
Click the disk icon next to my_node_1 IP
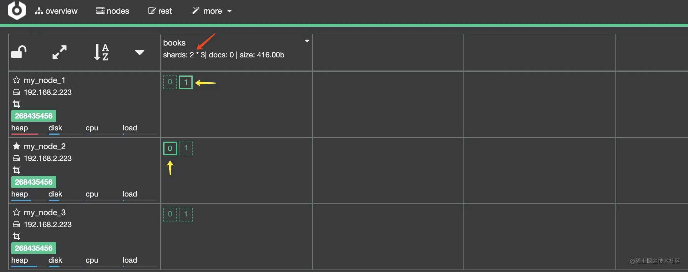coord(16,92)
